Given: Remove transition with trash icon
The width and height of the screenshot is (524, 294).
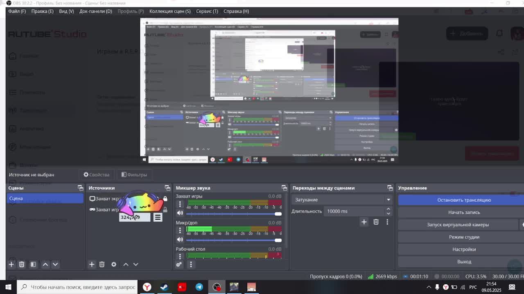Looking at the screenshot, I should pos(376,222).
